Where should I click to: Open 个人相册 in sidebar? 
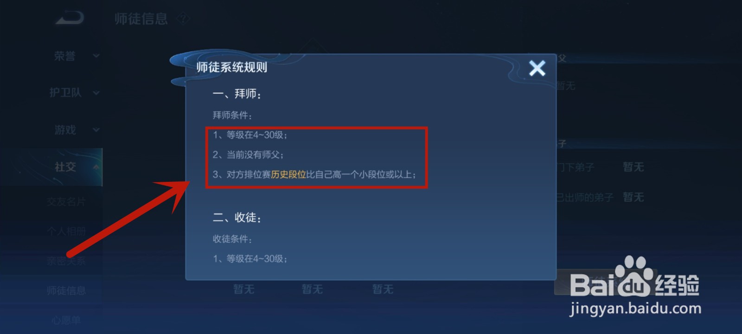pyautogui.click(x=66, y=231)
